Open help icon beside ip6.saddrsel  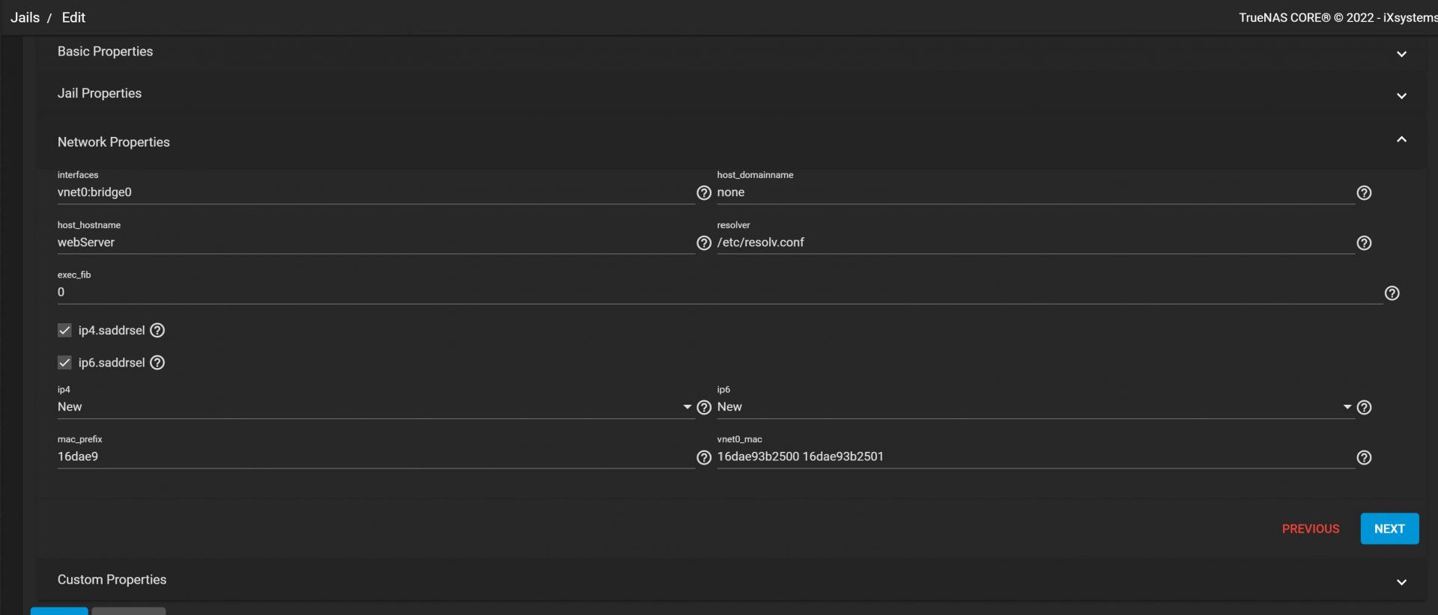(157, 363)
